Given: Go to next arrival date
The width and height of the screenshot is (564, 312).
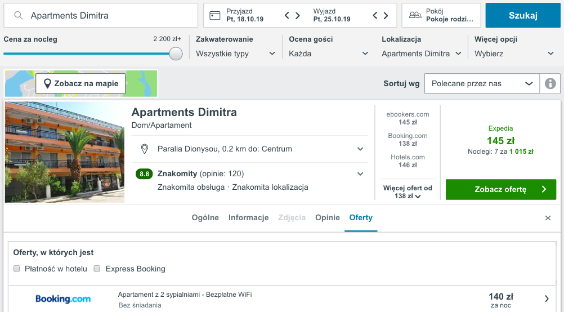Looking at the screenshot, I should coord(298,15).
